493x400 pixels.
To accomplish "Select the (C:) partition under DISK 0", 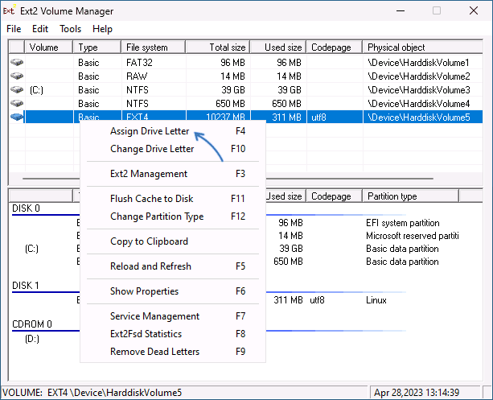I will (x=31, y=249).
